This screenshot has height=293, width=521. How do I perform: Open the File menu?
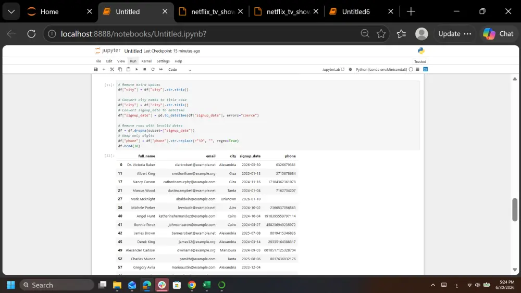[x=98, y=61]
